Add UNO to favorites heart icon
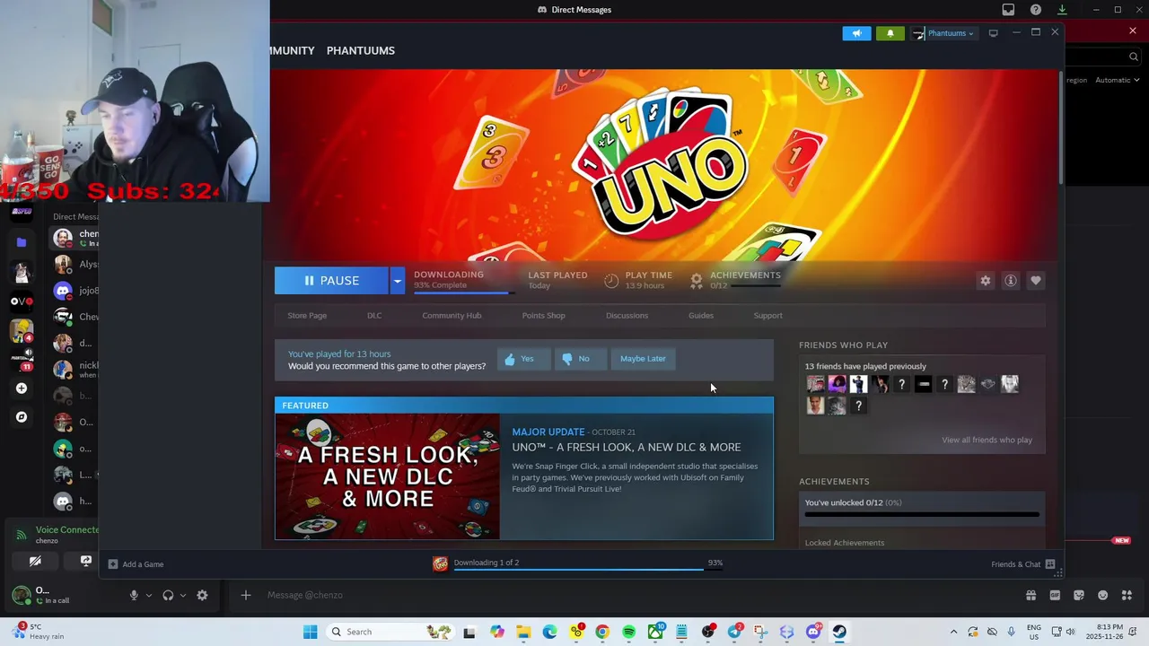 click(1035, 281)
